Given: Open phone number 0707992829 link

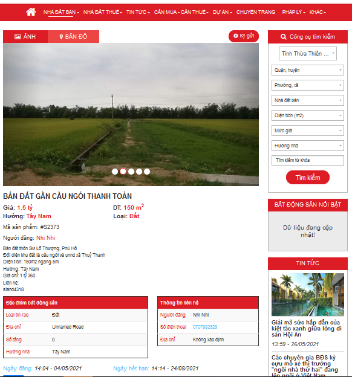Looking at the screenshot, I should click(x=205, y=327).
